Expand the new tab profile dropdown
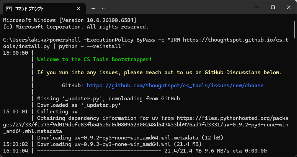Image resolution: width=297 pixels, height=157 pixels. 103,8
